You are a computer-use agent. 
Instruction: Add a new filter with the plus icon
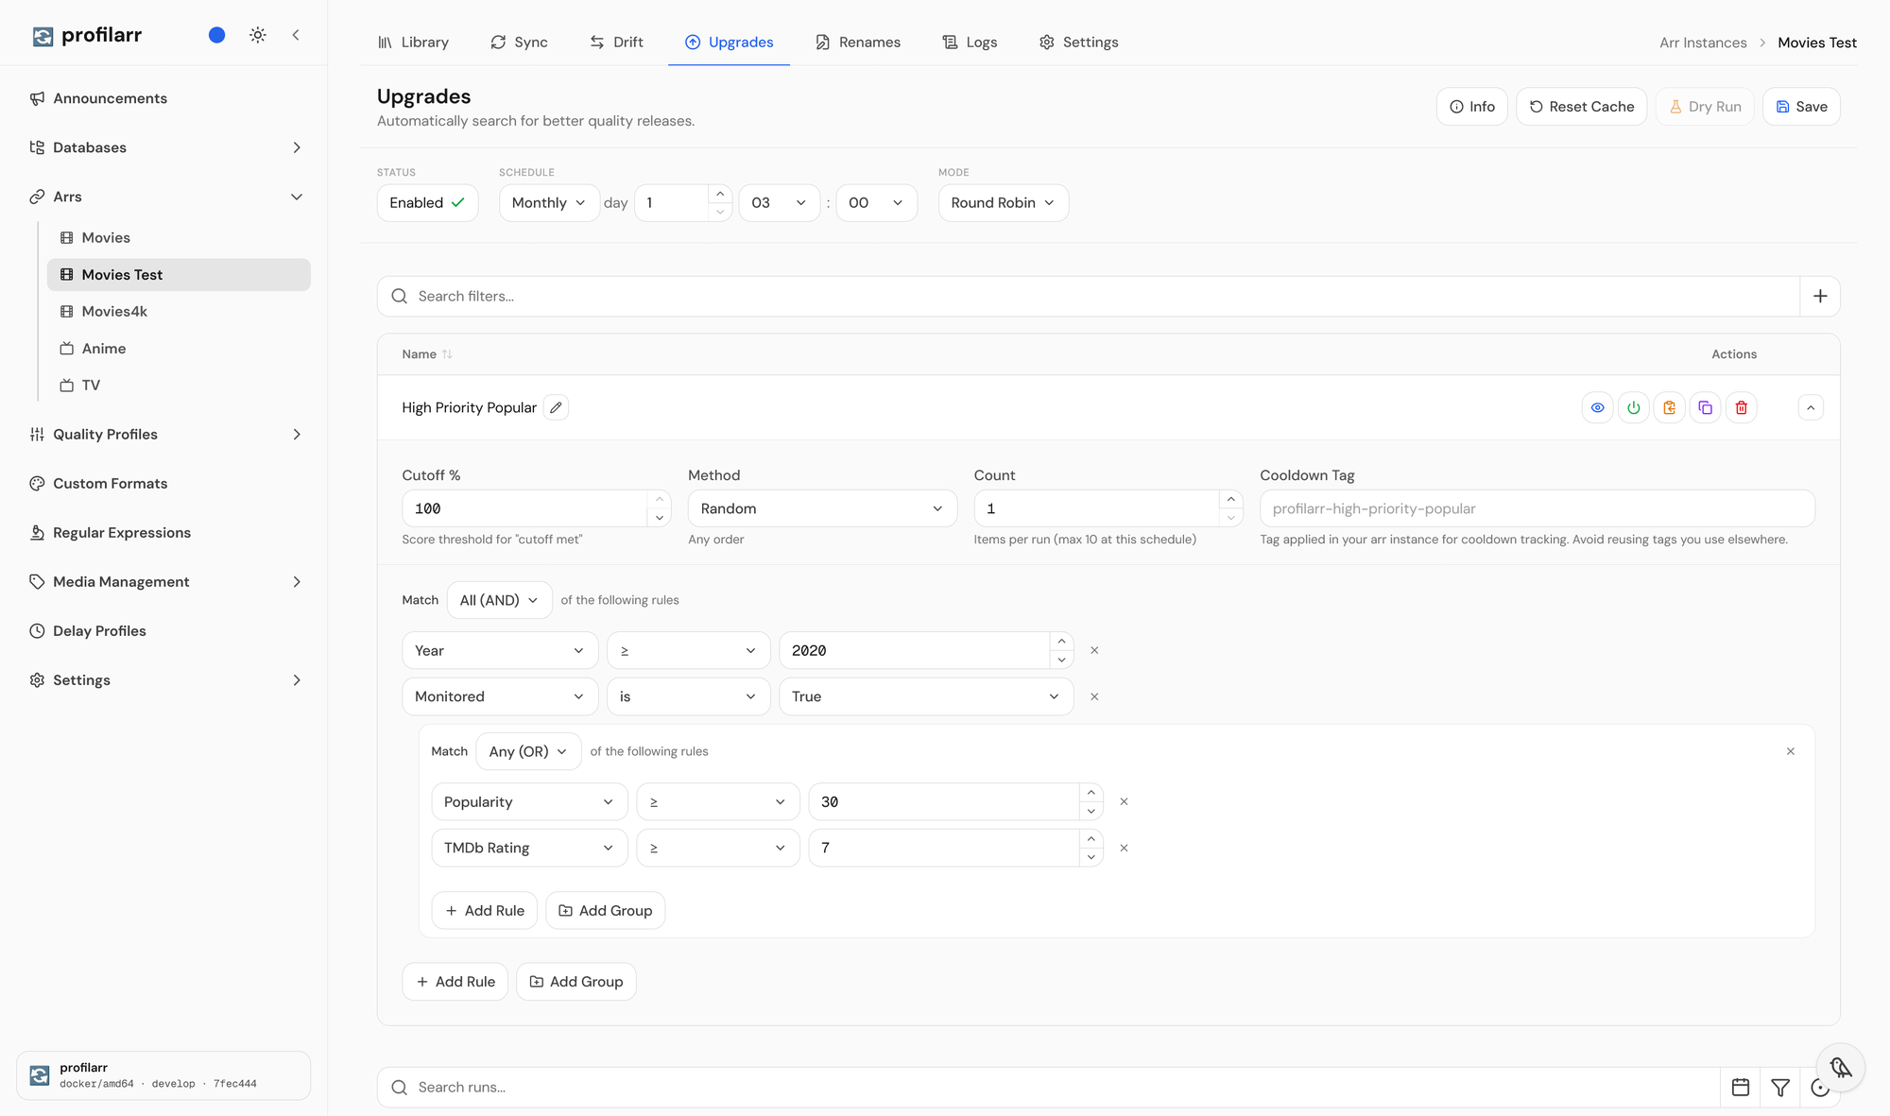tap(1820, 297)
